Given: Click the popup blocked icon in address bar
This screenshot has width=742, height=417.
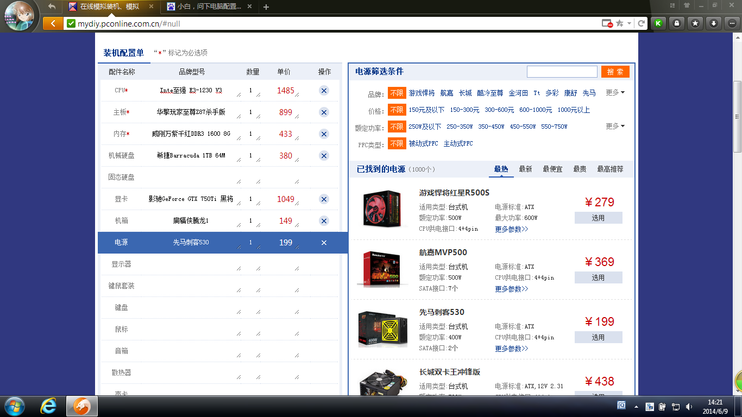Looking at the screenshot, I should (x=607, y=23).
